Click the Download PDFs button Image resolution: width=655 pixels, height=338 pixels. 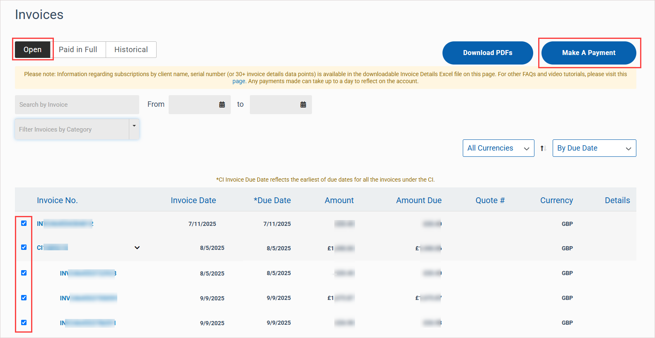click(x=487, y=53)
